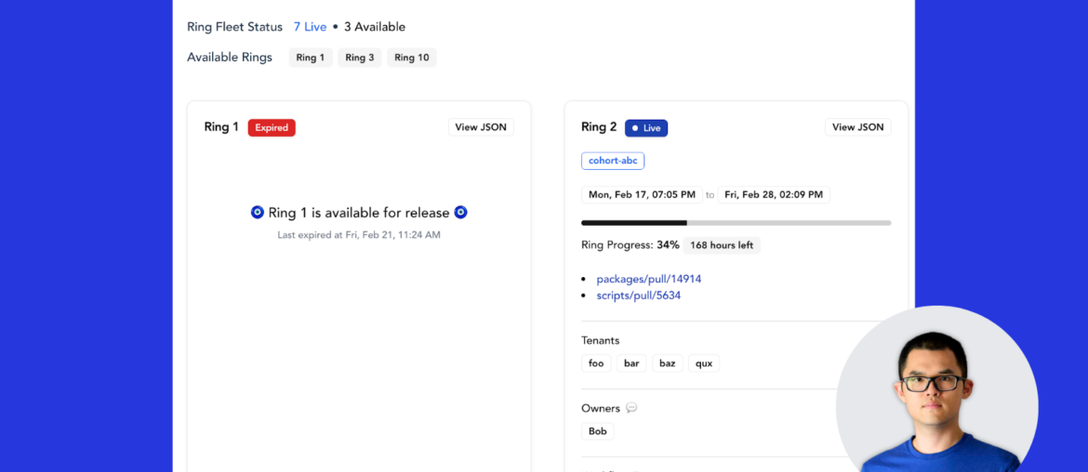
Task: Select the Ring 10 available ring chip
Action: [412, 58]
